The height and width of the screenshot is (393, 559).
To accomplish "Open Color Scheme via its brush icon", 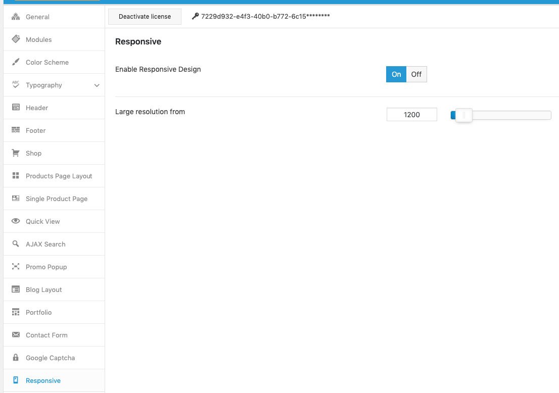I will click(x=16, y=62).
